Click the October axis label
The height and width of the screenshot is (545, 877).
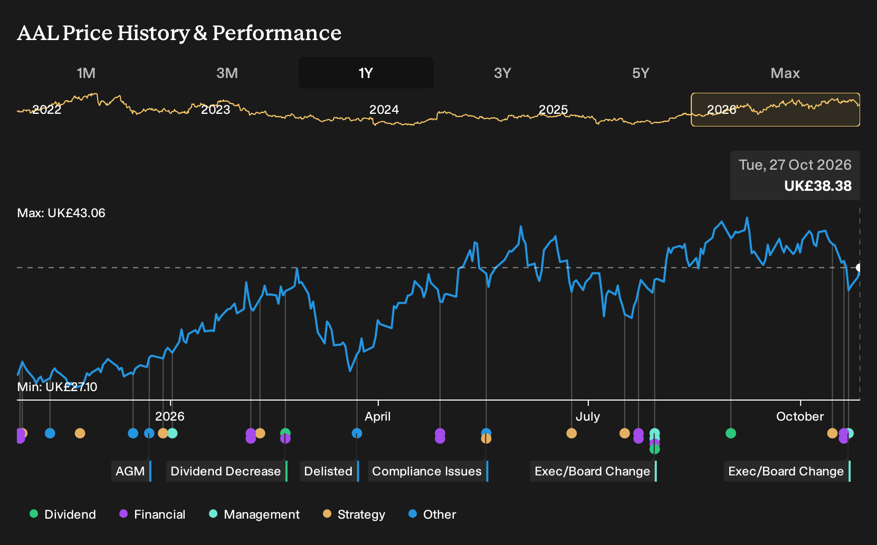point(800,416)
